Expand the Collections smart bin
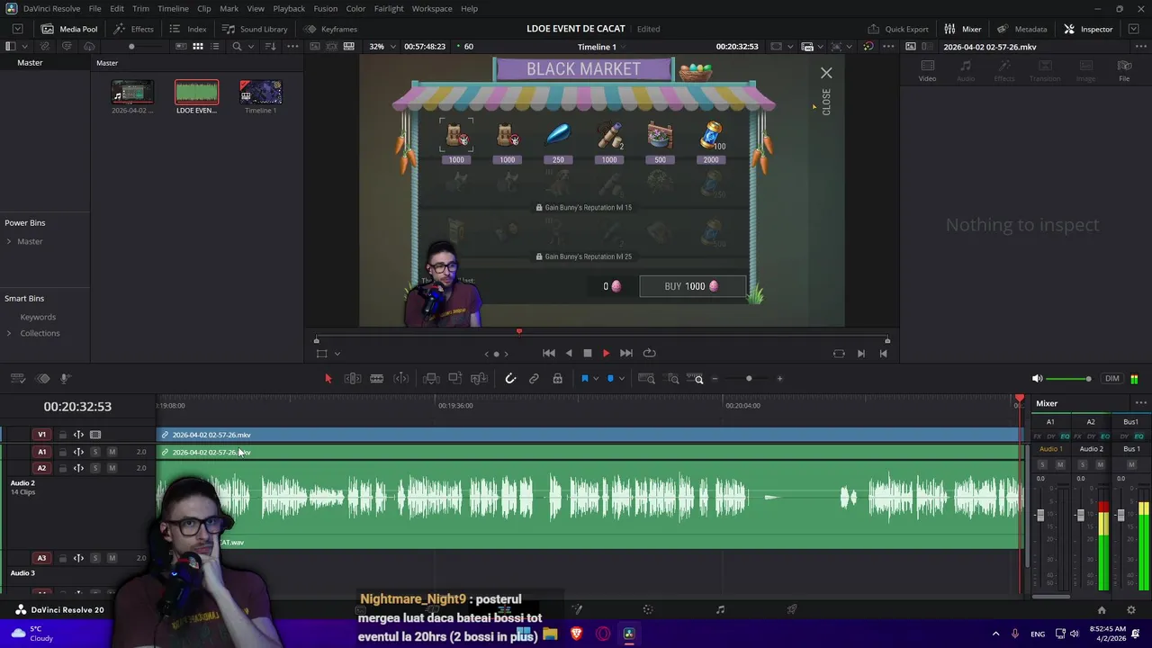Viewport: 1152px width, 648px height. [9, 333]
